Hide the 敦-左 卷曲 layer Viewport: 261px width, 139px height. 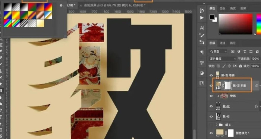click(x=211, y=75)
